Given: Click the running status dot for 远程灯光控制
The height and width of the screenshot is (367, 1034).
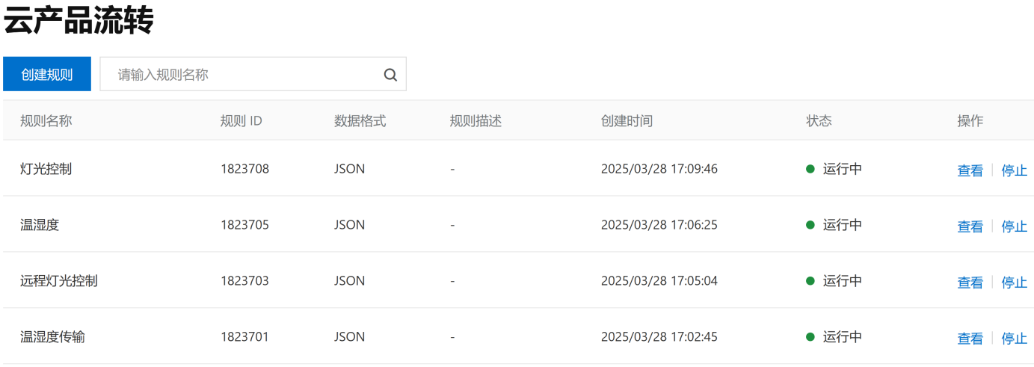Looking at the screenshot, I should point(810,281).
